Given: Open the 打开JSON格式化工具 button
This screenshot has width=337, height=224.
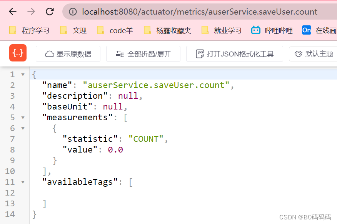Looking at the screenshot, I should pos(235,54).
